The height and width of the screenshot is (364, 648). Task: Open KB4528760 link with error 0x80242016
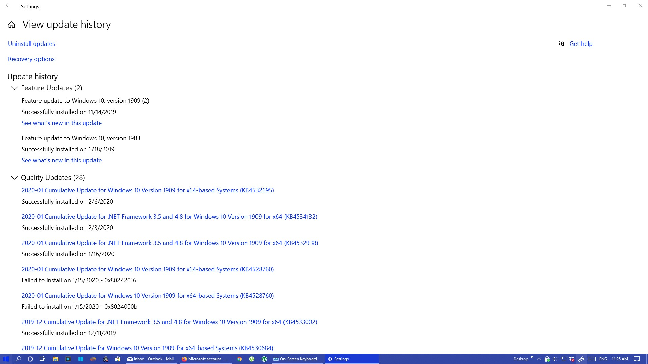[148, 269]
